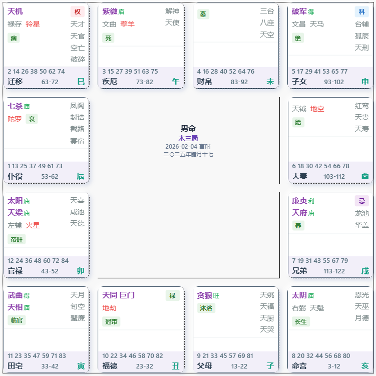Image resolution: width=376 pixels, height=376 pixels.
Task: Click the 木三局 label in the center
Action: pyautogui.click(x=188, y=138)
